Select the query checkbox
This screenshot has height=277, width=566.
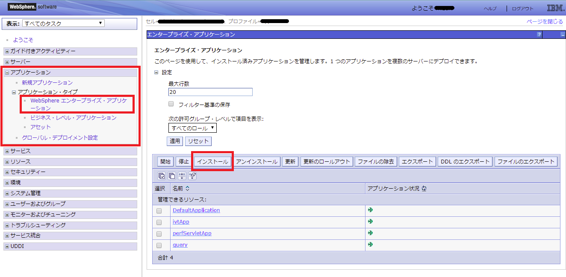pyautogui.click(x=159, y=245)
